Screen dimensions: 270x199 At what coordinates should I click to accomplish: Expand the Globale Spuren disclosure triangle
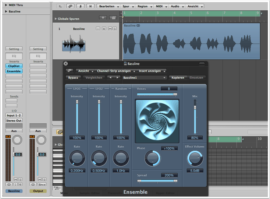pyautogui.click(x=55, y=19)
